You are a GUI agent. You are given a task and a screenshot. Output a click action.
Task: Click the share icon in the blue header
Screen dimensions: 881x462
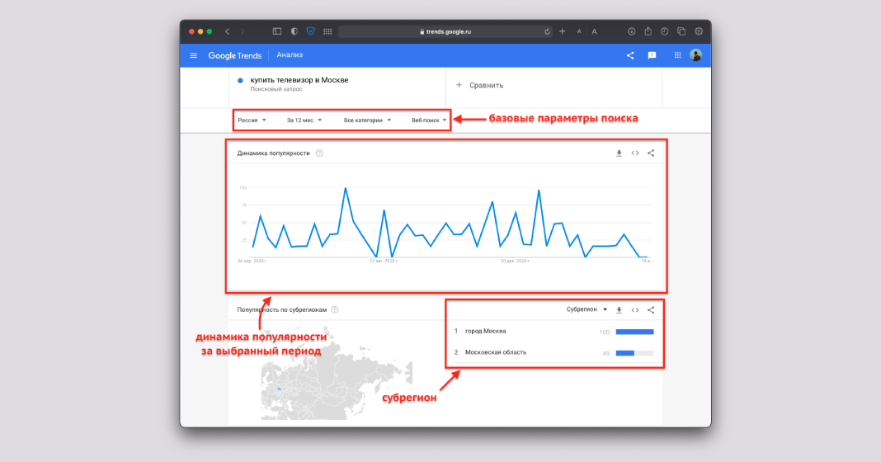[x=630, y=55]
